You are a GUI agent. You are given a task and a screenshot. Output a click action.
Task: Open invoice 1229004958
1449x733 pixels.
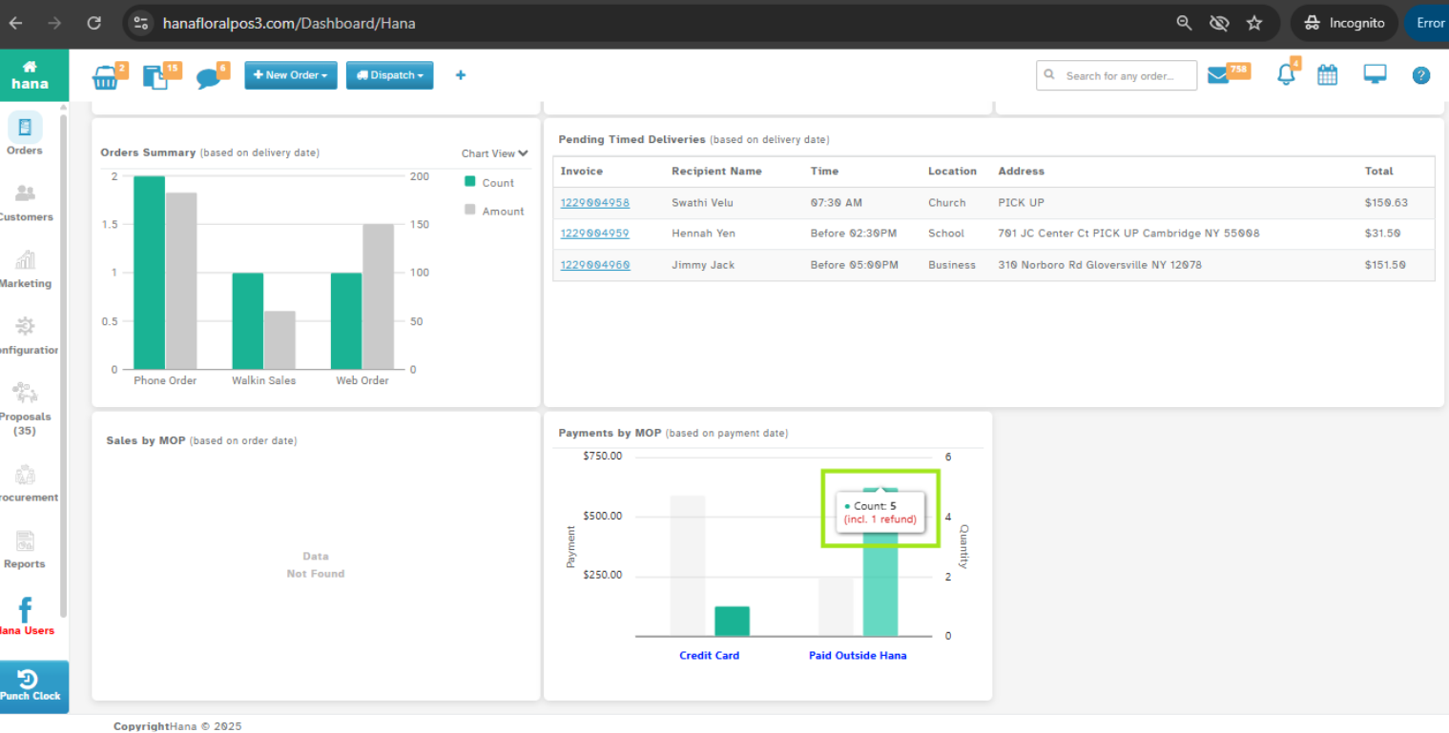click(x=595, y=203)
